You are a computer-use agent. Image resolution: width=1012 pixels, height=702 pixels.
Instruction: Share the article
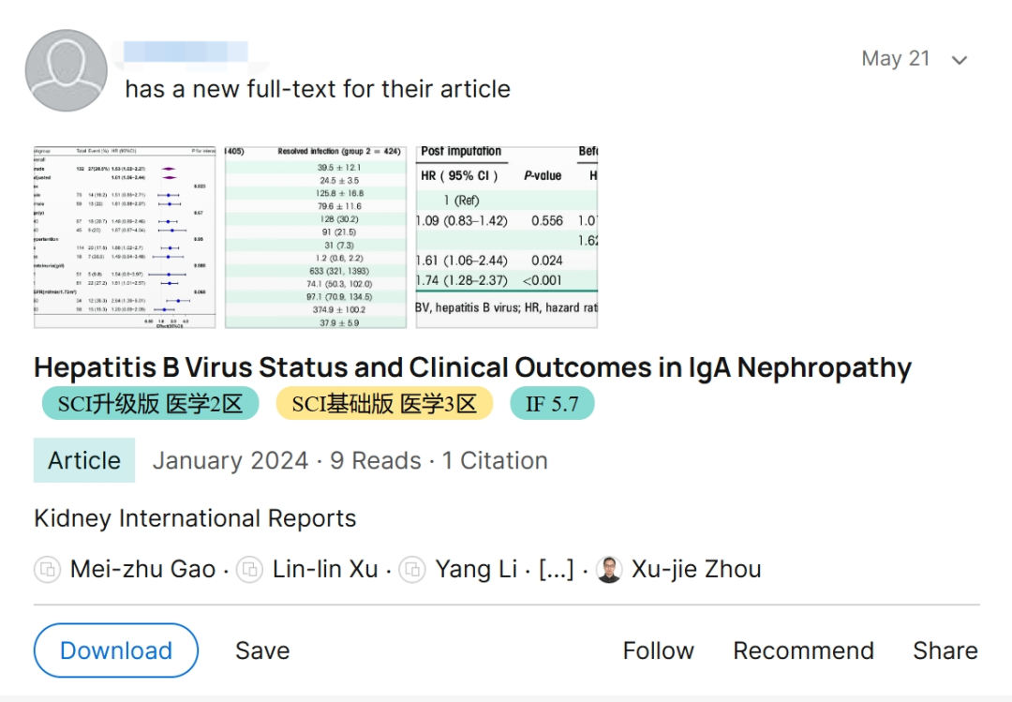[945, 650]
